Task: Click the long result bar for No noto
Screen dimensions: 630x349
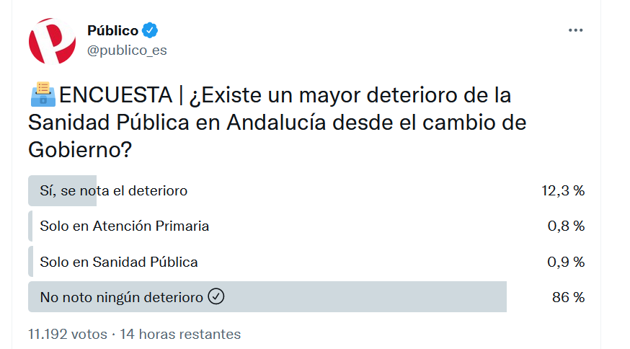Action: [267, 297]
